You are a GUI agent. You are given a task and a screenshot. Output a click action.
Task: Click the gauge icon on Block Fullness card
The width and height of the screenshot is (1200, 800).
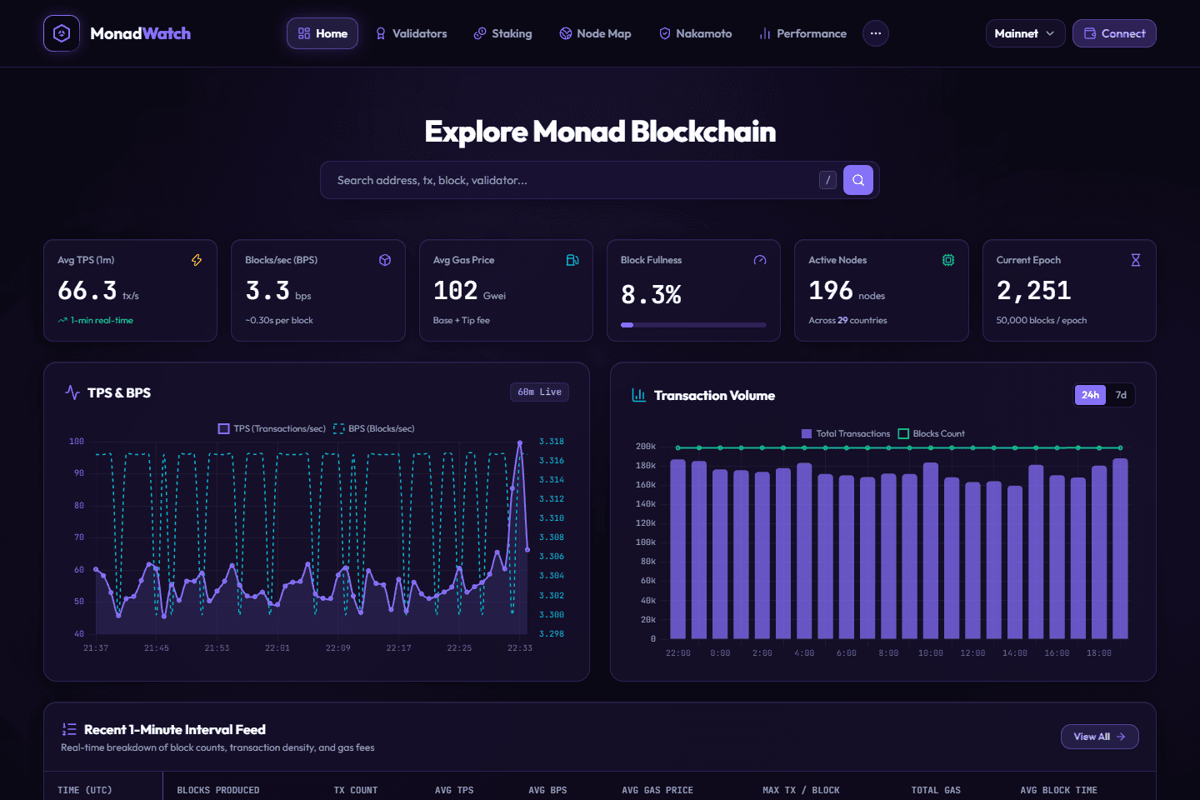click(760, 260)
